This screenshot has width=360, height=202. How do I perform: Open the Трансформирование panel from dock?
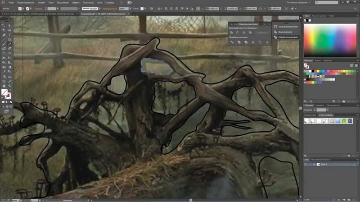coord(286,27)
